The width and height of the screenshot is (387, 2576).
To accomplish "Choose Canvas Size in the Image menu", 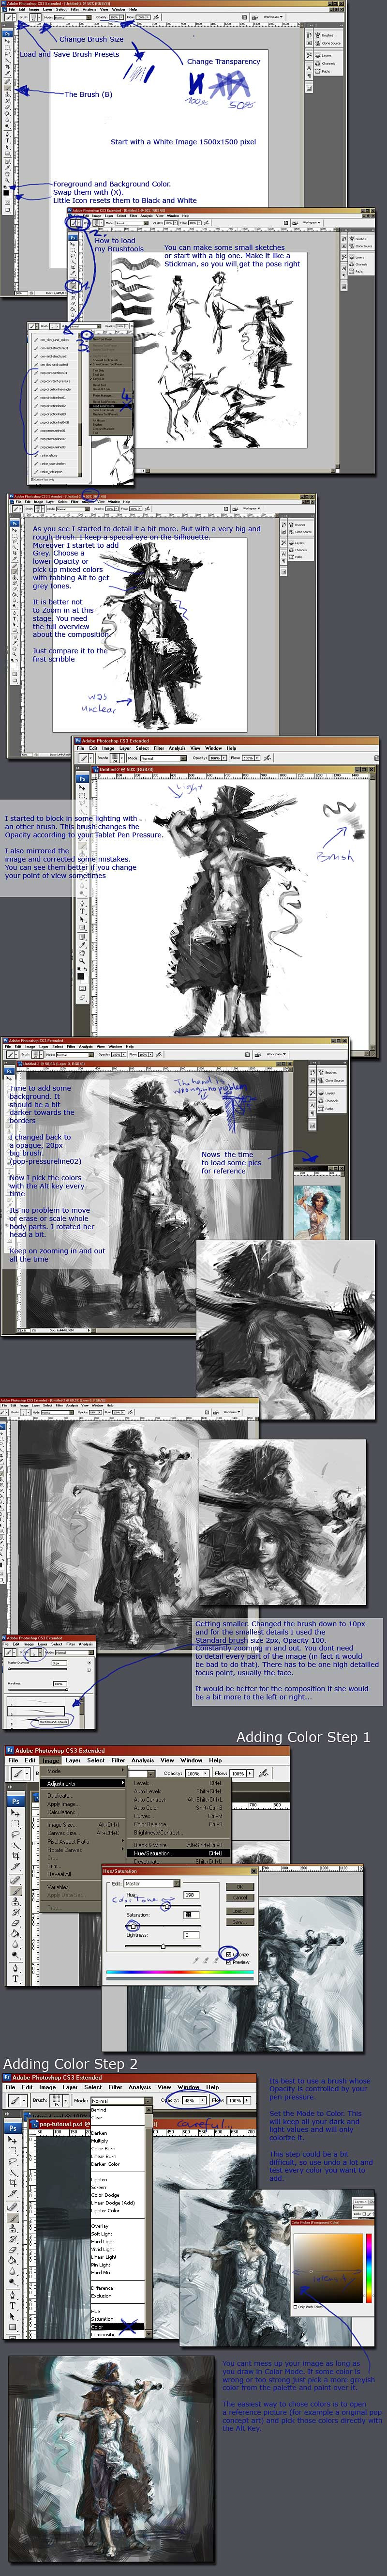I will tap(82, 1833).
